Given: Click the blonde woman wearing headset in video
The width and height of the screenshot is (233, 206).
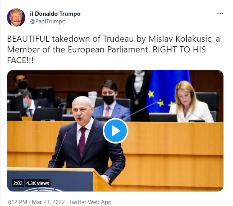Looking at the screenshot, I should click(x=190, y=101).
